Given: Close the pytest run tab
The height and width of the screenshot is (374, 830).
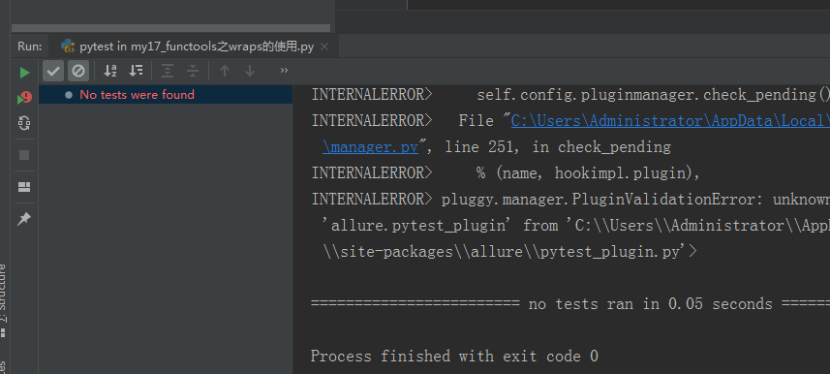Looking at the screenshot, I should pyautogui.click(x=324, y=47).
